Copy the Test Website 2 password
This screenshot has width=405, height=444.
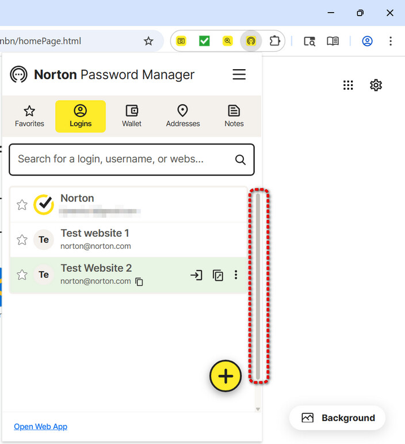218,275
